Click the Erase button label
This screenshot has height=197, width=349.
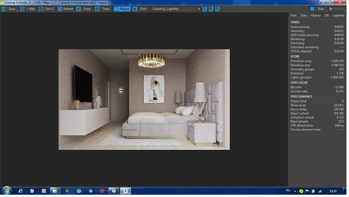coord(87,9)
